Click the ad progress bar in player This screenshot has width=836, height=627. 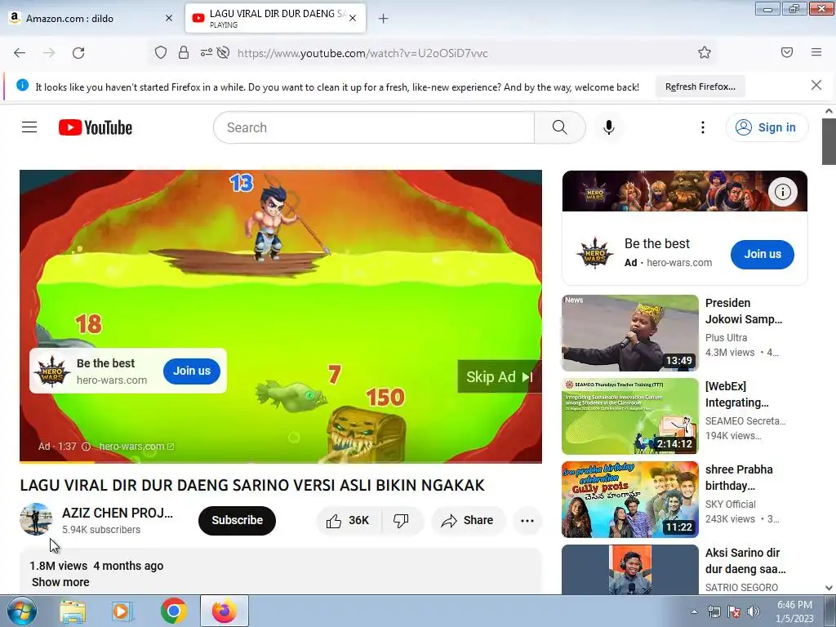tap(281, 462)
